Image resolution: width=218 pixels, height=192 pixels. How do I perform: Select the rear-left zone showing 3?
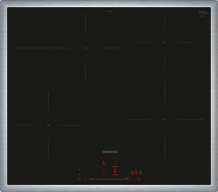tap(104, 163)
